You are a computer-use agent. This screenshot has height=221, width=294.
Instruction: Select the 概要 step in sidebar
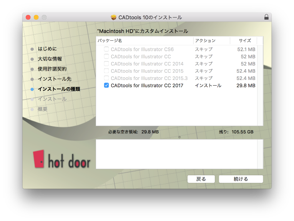(43, 109)
